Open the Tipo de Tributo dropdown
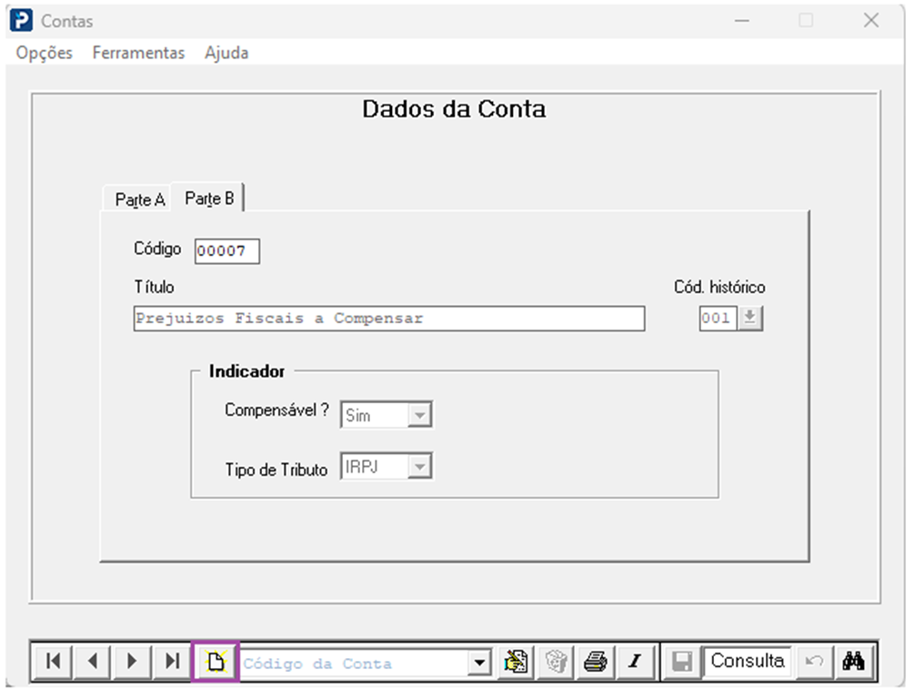The height and width of the screenshot is (690, 914). [419, 467]
